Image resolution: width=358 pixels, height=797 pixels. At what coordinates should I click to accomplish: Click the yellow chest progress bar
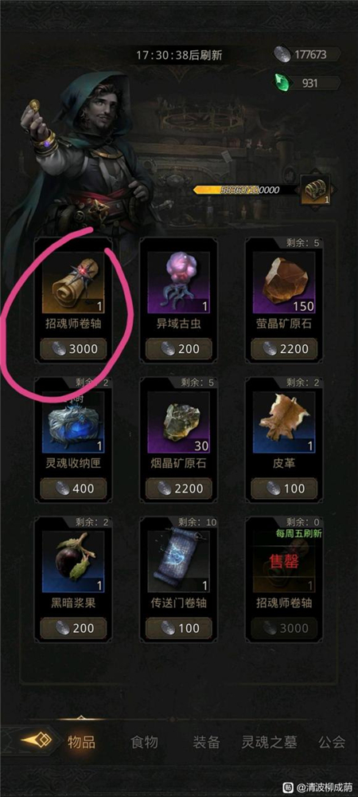pos(245,190)
